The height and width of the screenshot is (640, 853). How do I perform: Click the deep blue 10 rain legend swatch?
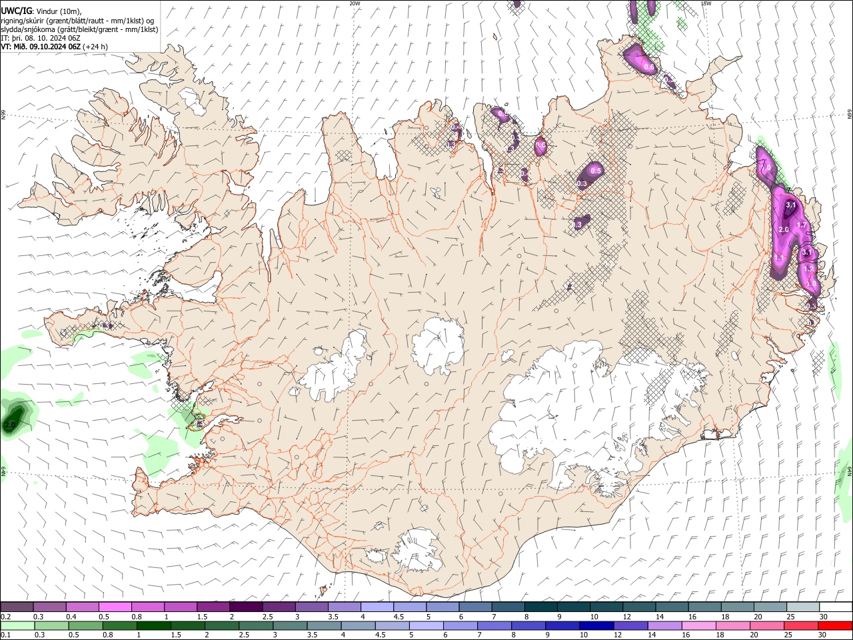596,626
